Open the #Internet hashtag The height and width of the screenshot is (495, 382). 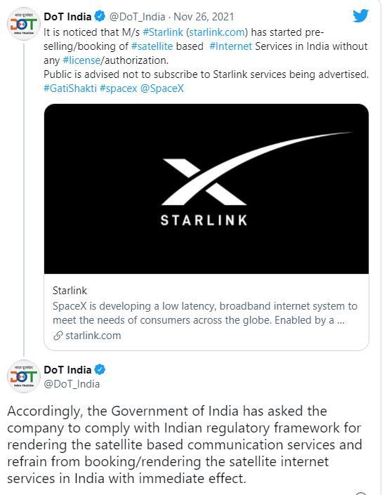230,46
